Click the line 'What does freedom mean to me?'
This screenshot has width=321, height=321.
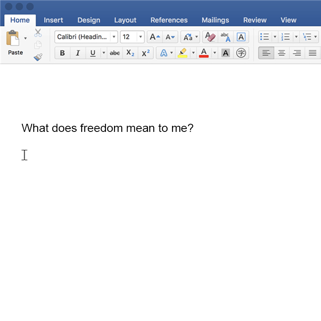[108, 128]
